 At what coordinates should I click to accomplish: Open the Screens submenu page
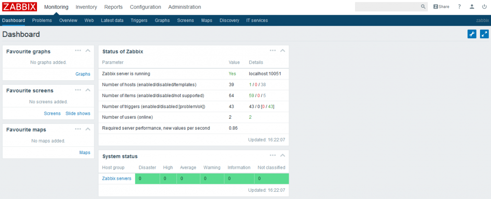(x=186, y=20)
